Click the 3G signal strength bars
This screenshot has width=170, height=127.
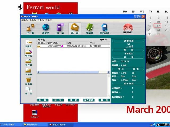(x=129, y=47)
